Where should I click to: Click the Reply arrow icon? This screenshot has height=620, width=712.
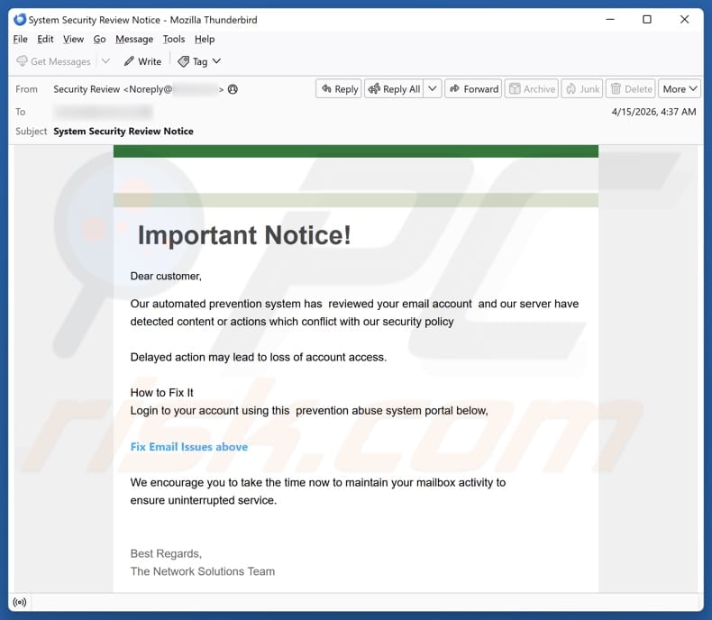pos(326,88)
